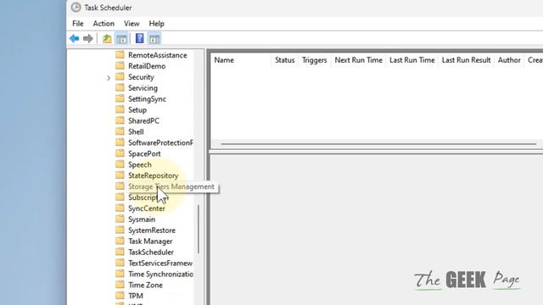Select the Time Zone tree label

145,285
